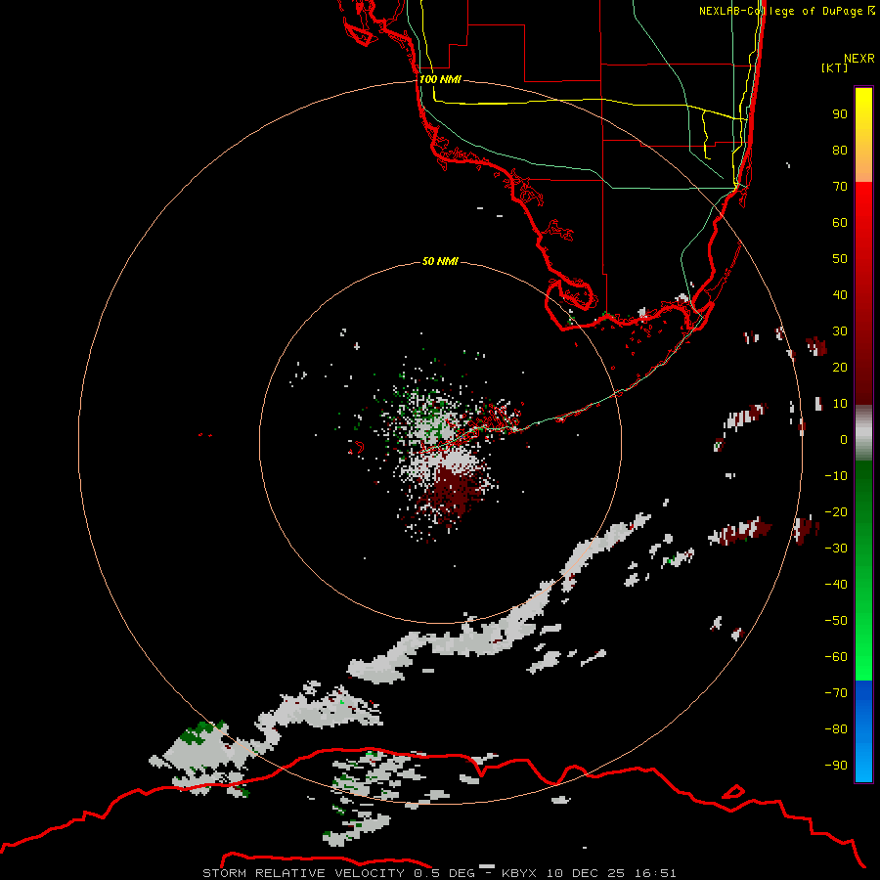Click the 30 knot scale label
Image resolution: width=880 pixels, height=880 pixels.
tap(840, 331)
